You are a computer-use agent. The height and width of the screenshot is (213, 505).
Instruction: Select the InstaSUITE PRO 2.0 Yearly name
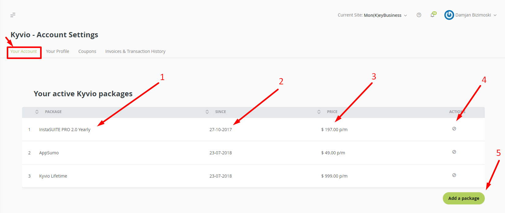65,130
